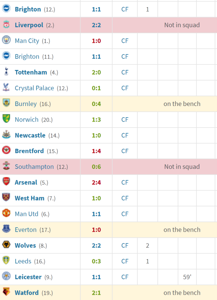Select the West Ham crest icon

click(x=6, y=197)
